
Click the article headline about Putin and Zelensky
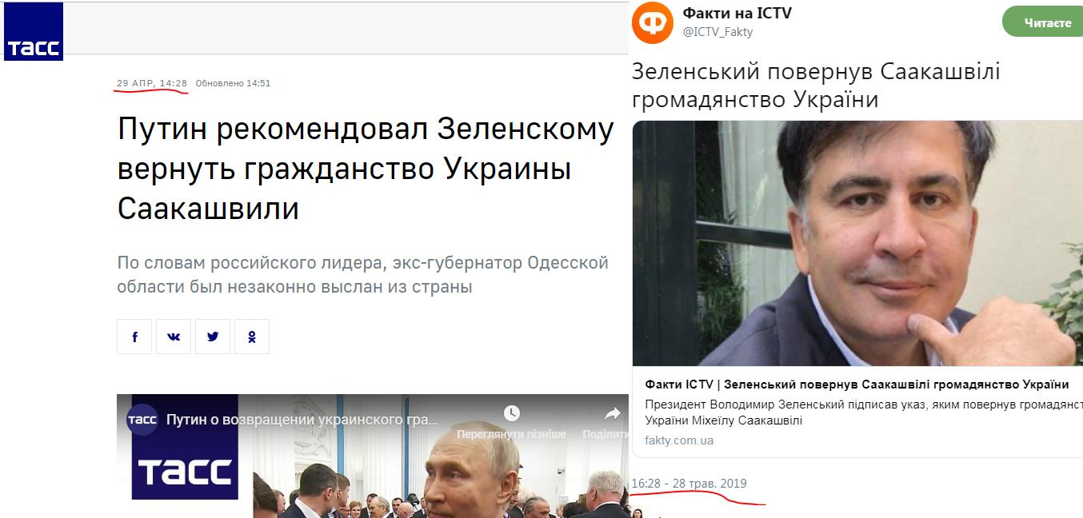click(x=366, y=169)
